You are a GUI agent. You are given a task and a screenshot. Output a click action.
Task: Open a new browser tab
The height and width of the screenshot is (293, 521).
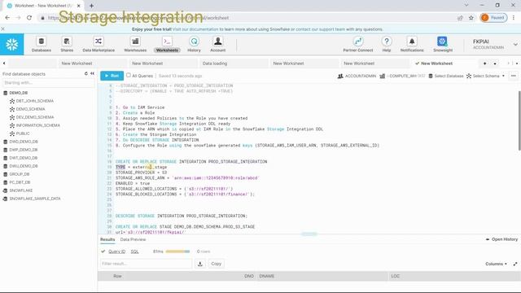tap(91, 6)
